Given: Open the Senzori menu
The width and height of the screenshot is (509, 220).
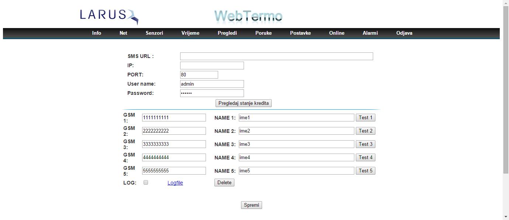Looking at the screenshot, I should tap(154, 33).
